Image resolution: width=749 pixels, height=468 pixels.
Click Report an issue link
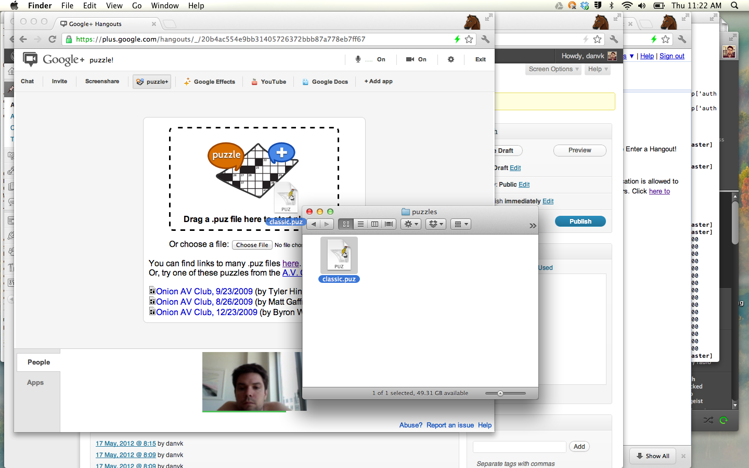(450, 425)
